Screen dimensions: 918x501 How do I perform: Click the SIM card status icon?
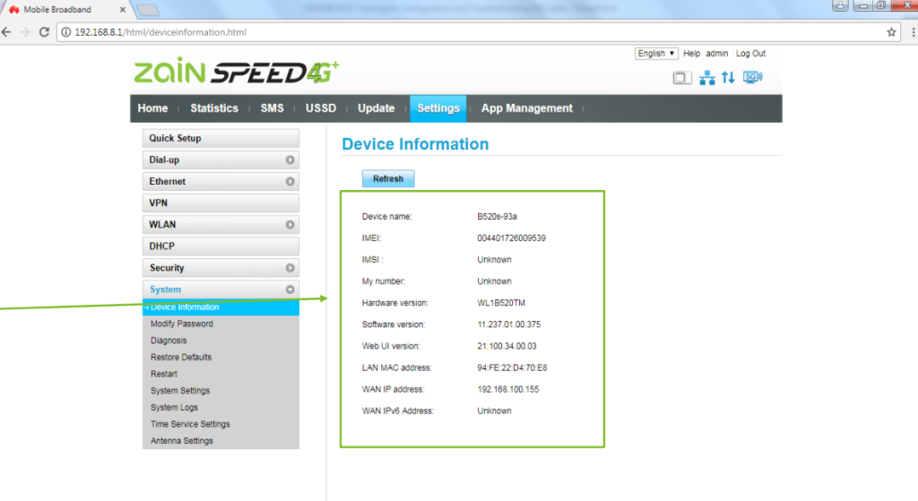click(x=682, y=77)
